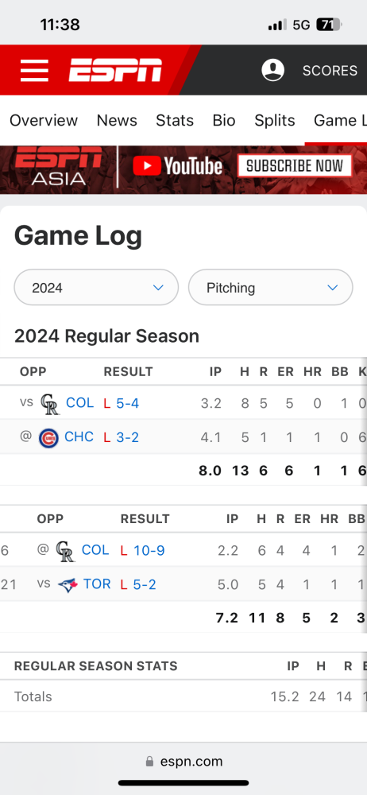
Task: Open the CHC team link
Action: point(79,436)
